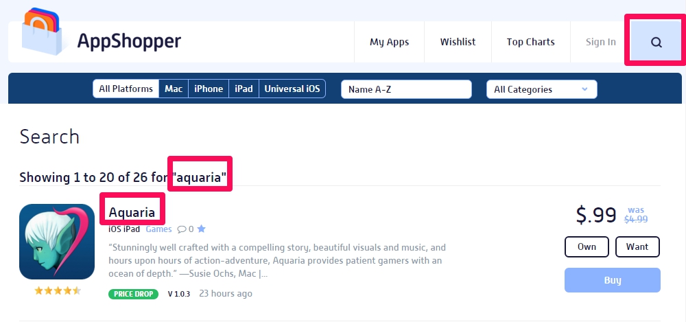The height and width of the screenshot is (322, 686).
Task: Click the 23 hours ago timestamp
Action: [226, 294]
